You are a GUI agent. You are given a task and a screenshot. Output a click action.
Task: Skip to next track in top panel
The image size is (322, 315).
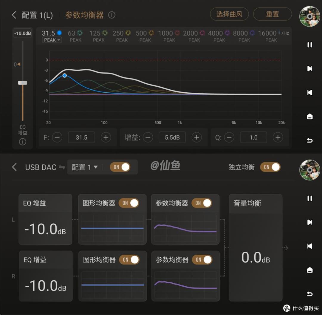point(309,68)
